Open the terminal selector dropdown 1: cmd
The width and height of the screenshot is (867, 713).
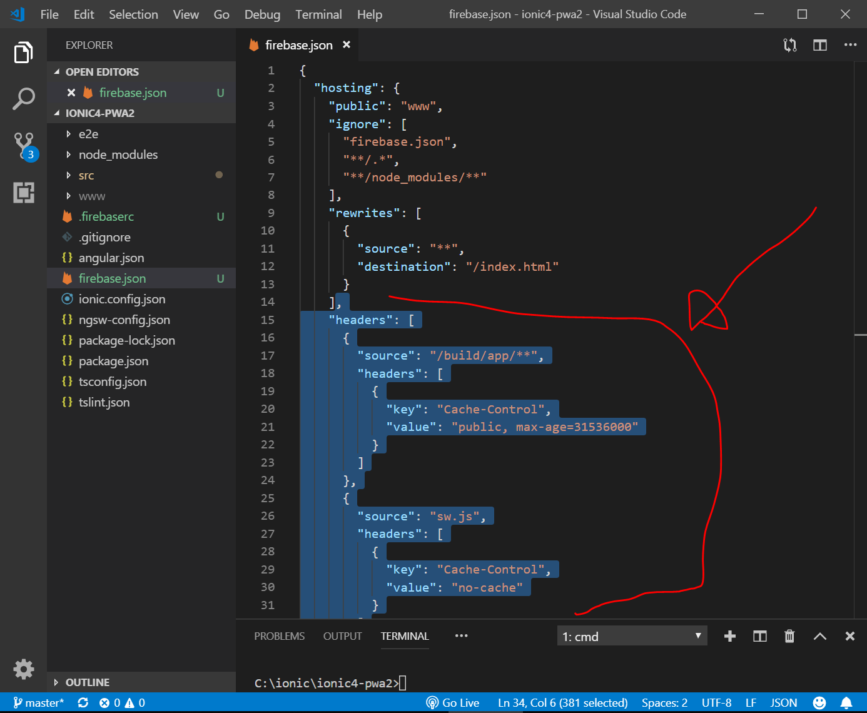tap(632, 636)
